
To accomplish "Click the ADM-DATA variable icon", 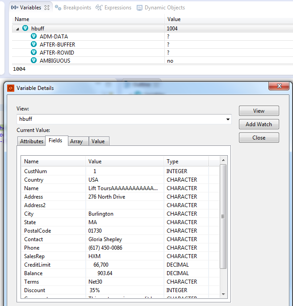I will tap(33, 36).
